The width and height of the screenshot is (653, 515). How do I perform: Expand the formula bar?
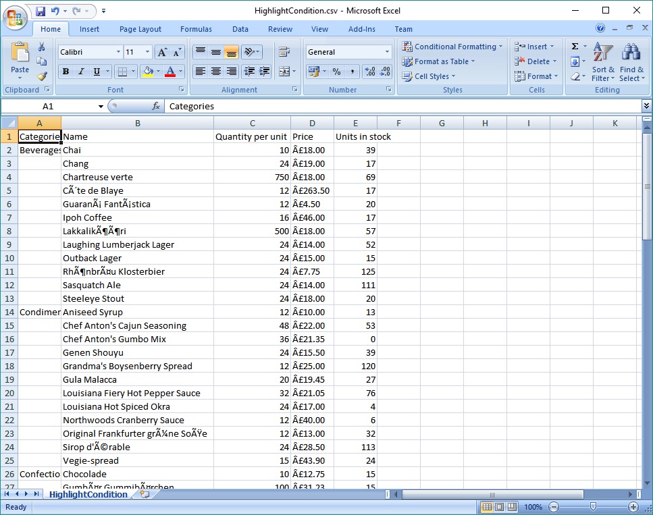pyautogui.click(x=646, y=106)
